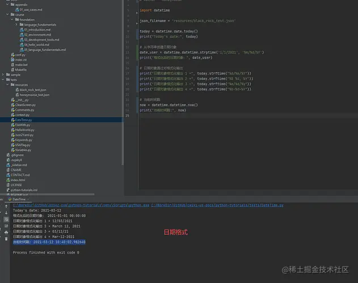
Task: Click the markdown icon of 02_environment.md
Action: coord(22,35)
